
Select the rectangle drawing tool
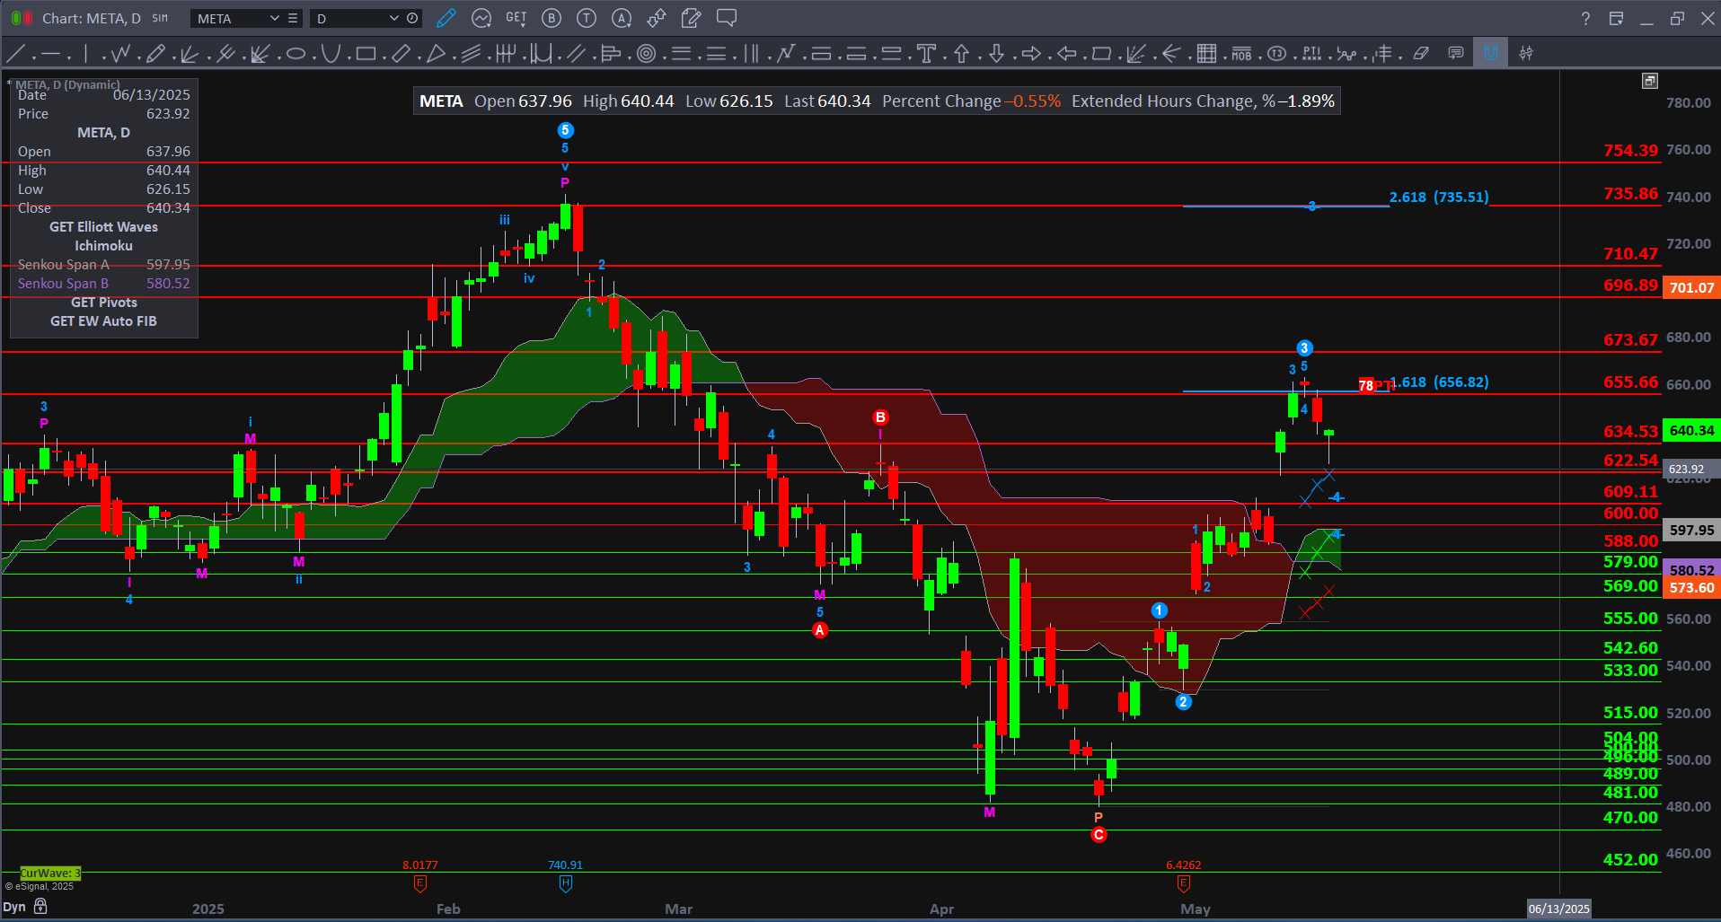coord(365,54)
